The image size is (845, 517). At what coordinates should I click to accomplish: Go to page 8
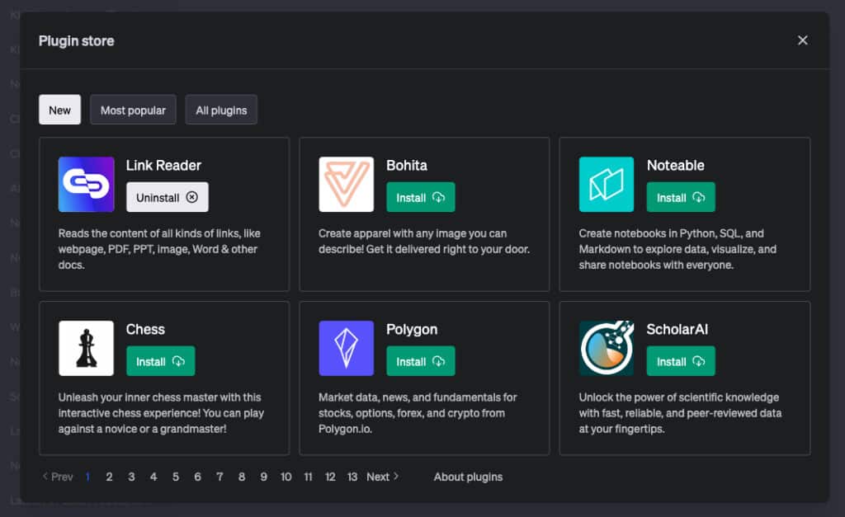(x=242, y=477)
